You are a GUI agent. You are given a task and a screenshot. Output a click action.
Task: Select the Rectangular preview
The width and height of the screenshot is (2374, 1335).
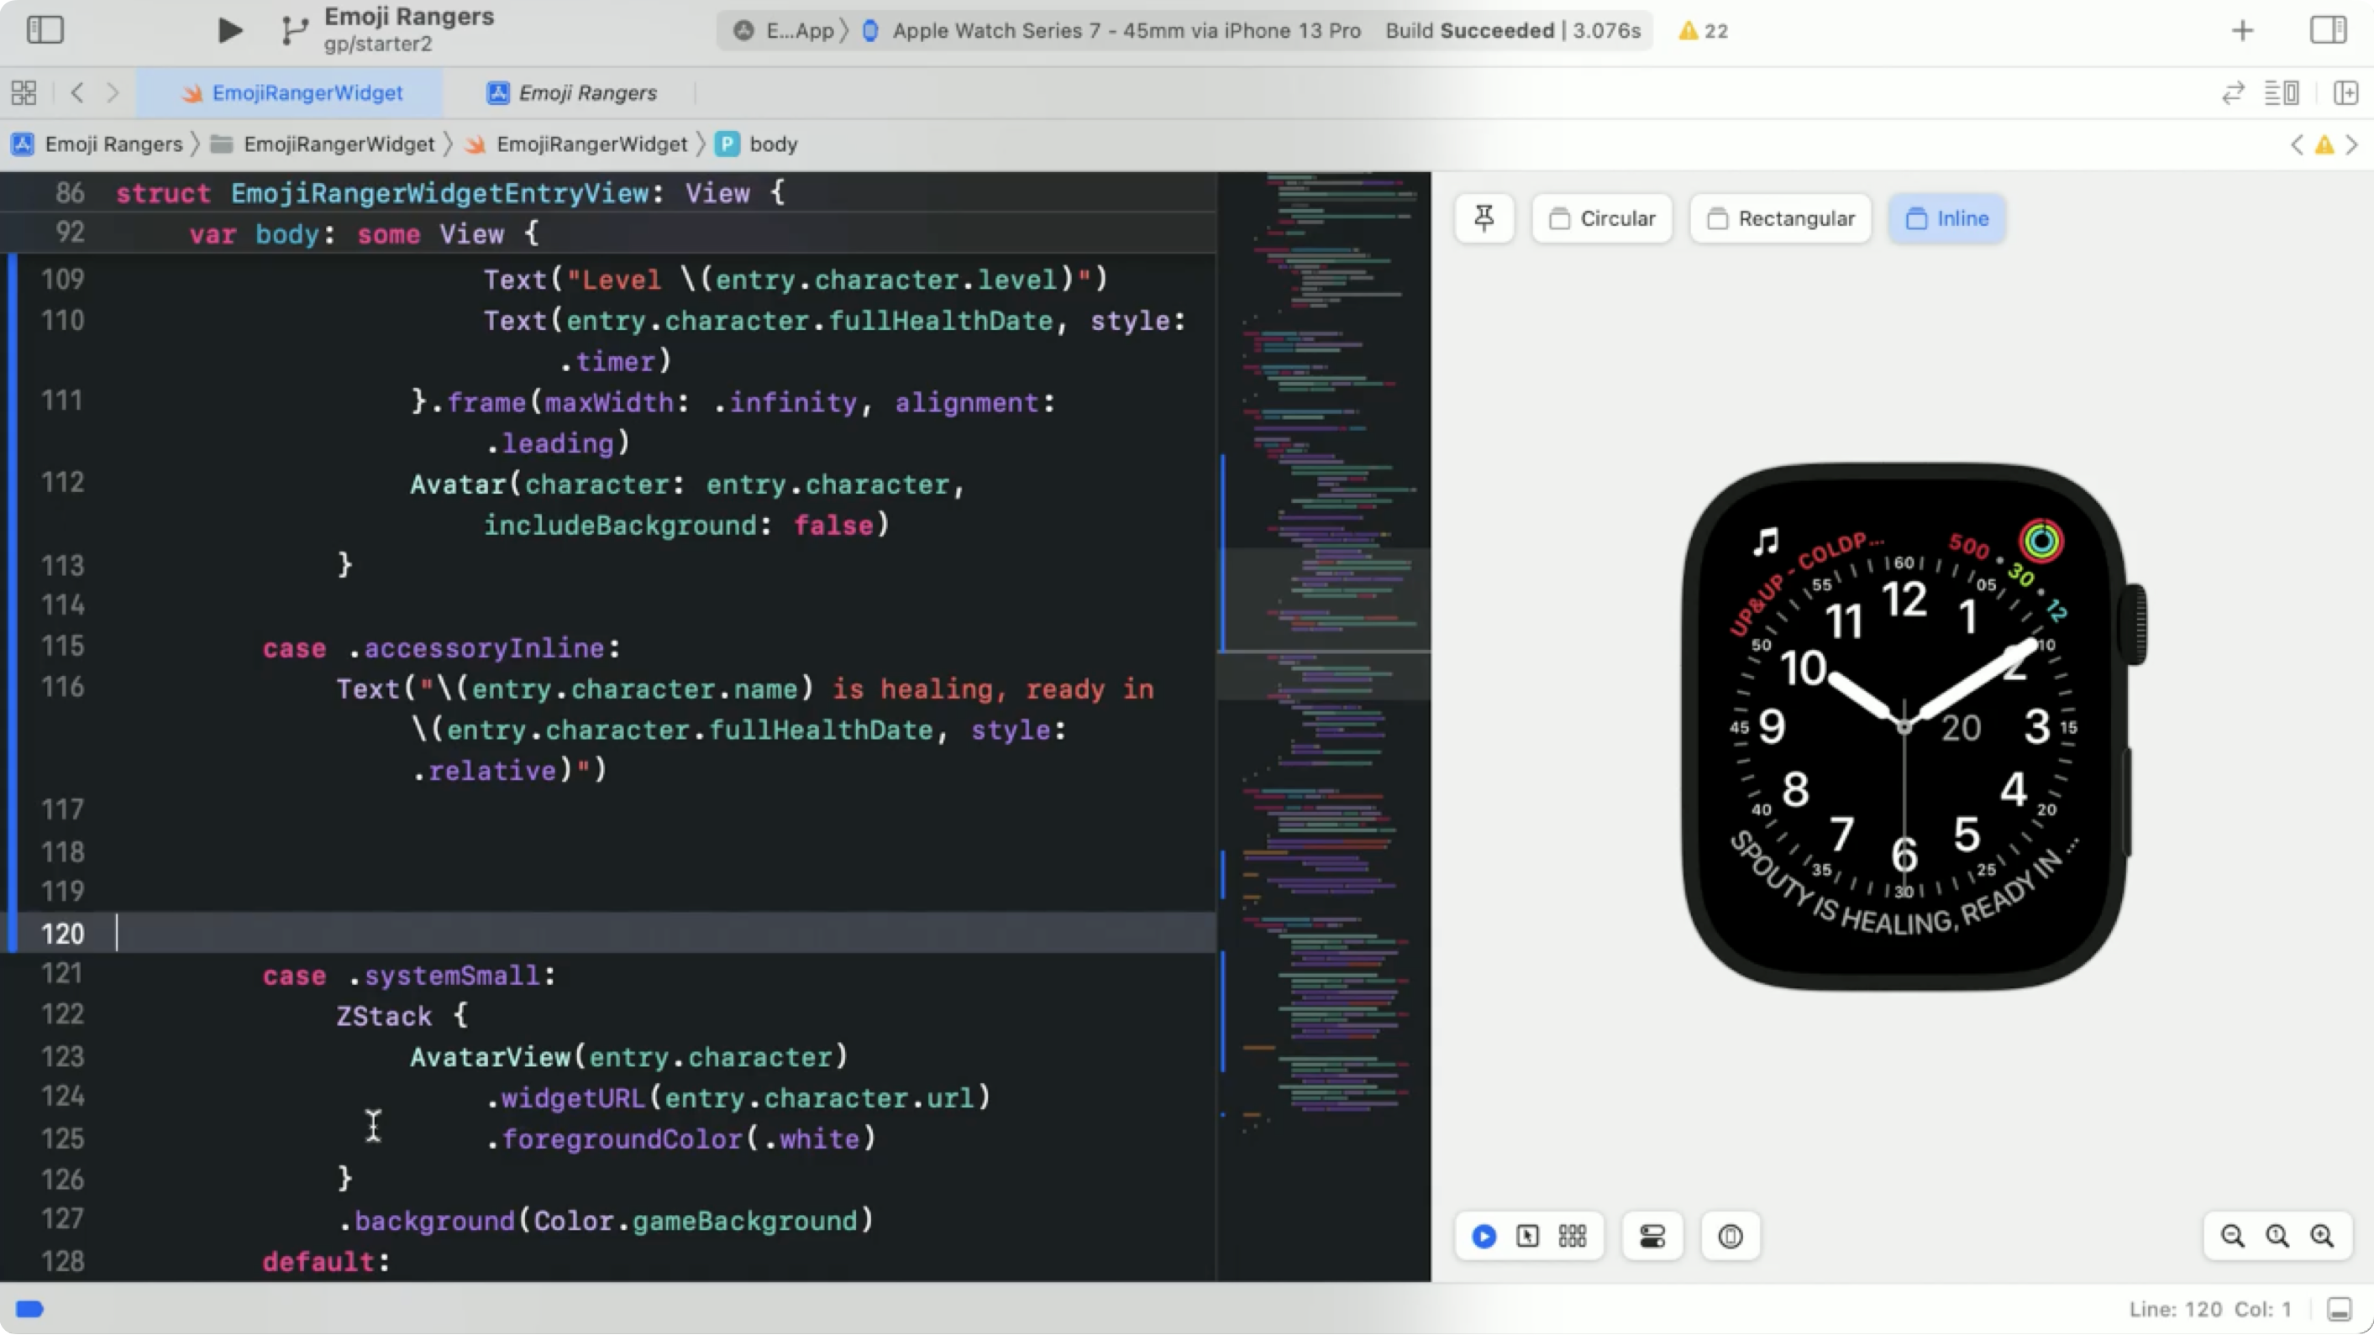pyautogui.click(x=1781, y=218)
